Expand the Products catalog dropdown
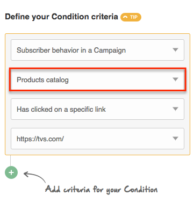Screen dimensions: 194x202 tap(97, 80)
